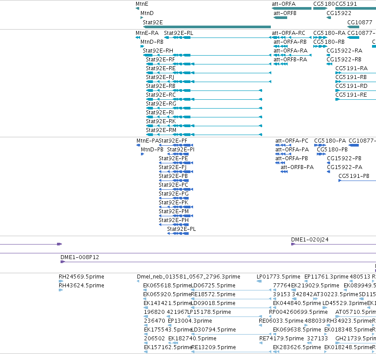Click the att-ORFA gene label

tap(284, 4)
